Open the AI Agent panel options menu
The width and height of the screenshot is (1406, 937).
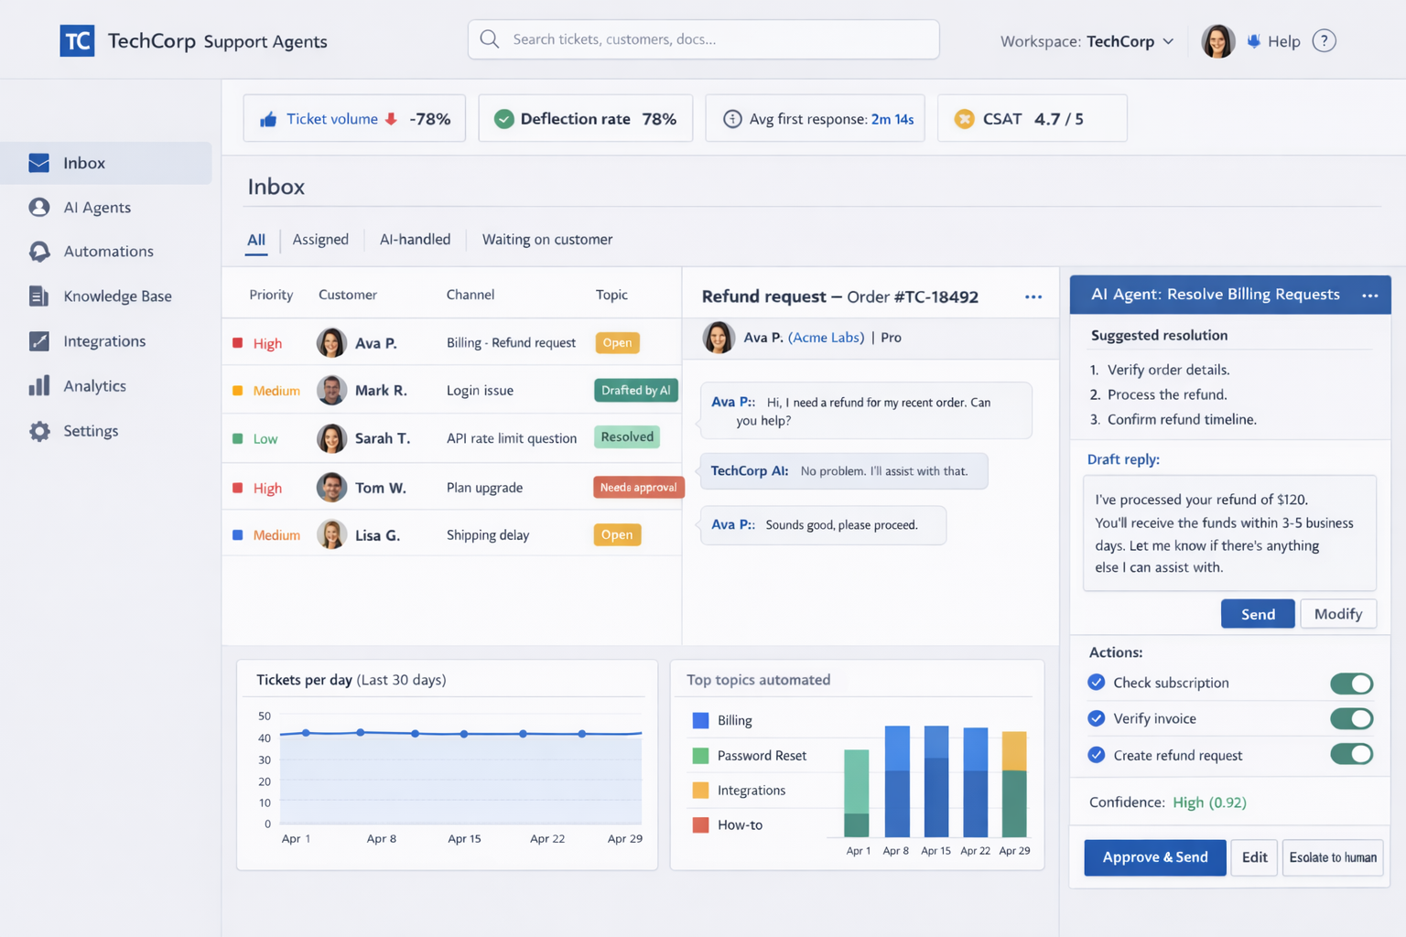tap(1370, 295)
